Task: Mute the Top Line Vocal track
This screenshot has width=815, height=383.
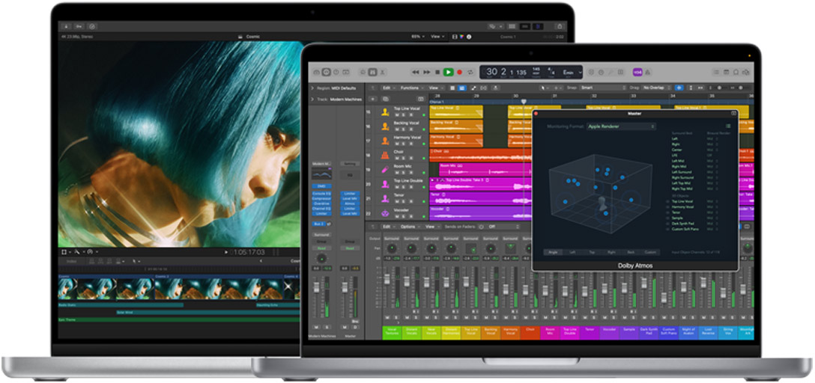Action: point(396,114)
